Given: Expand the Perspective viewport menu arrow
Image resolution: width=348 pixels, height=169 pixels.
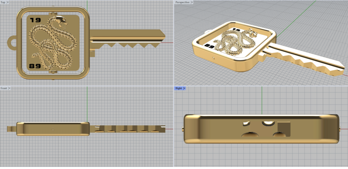Looking at the screenshot, I should [x=192, y=2].
